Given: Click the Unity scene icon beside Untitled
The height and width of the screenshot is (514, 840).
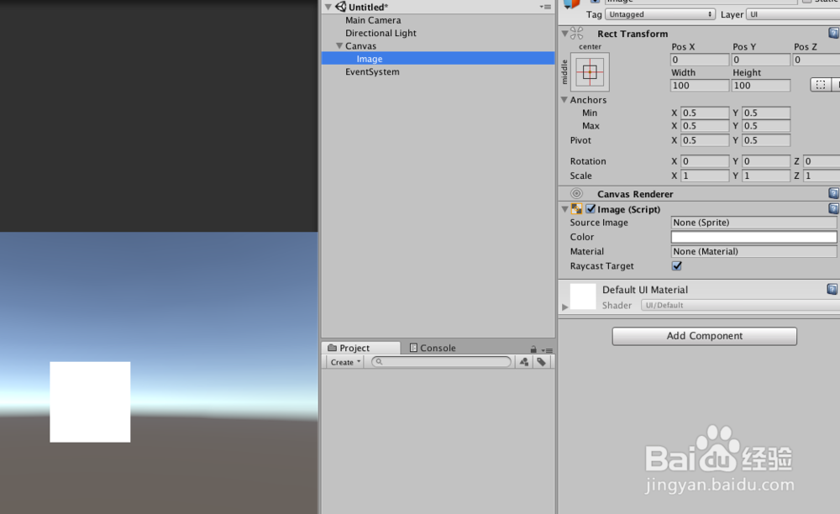Looking at the screenshot, I should pyautogui.click(x=341, y=7).
